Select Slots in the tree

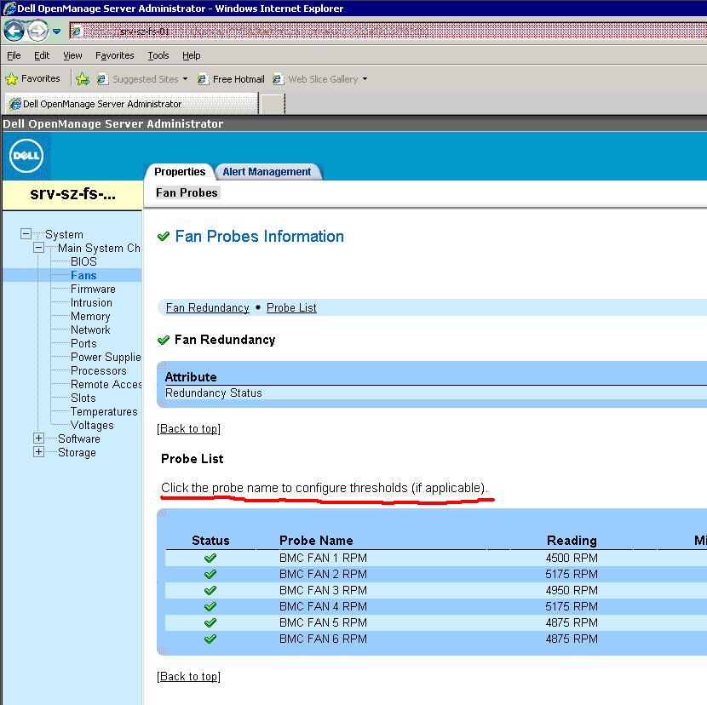83,398
